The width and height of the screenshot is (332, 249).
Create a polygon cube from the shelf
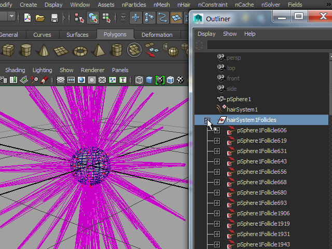click(8, 50)
